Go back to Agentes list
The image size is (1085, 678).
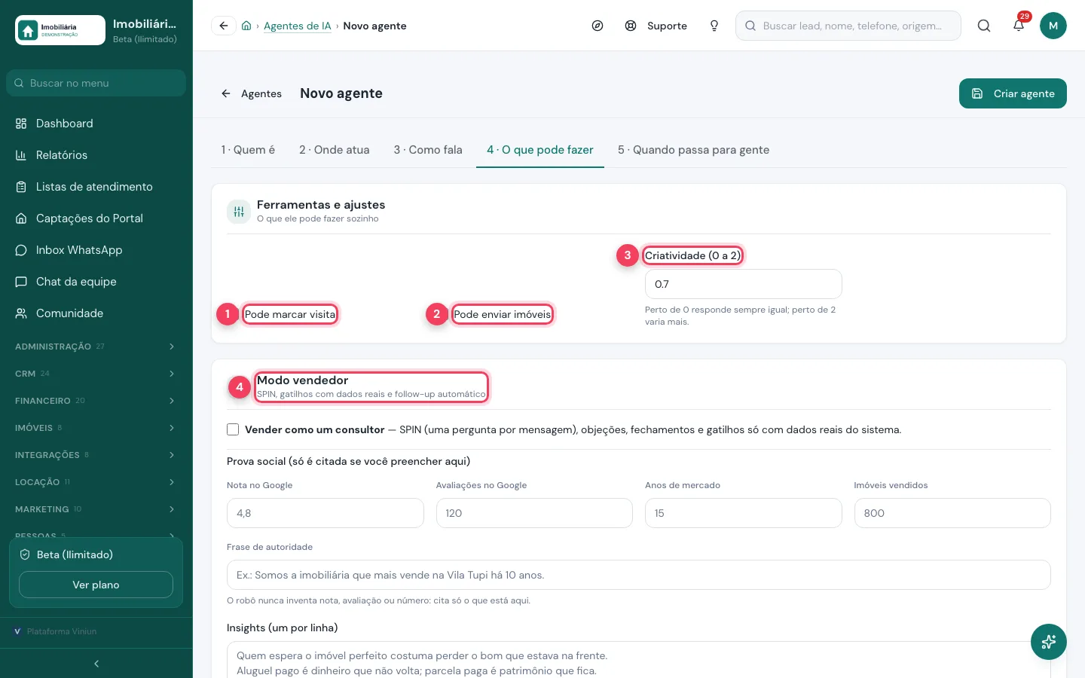pyautogui.click(x=252, y=93)
